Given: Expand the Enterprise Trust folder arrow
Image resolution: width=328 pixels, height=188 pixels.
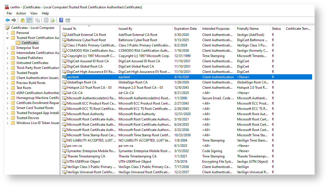Looking at the screenshot, I should click(8, 48).
